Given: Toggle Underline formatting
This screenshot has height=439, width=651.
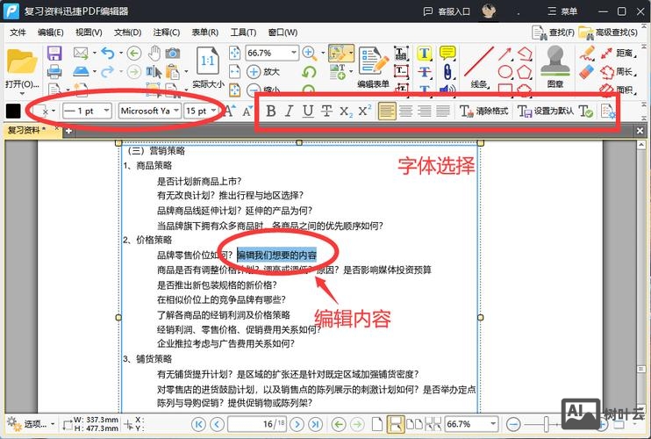Looking at the screenshot, I should pyautogui.click(x=308, y=111).
